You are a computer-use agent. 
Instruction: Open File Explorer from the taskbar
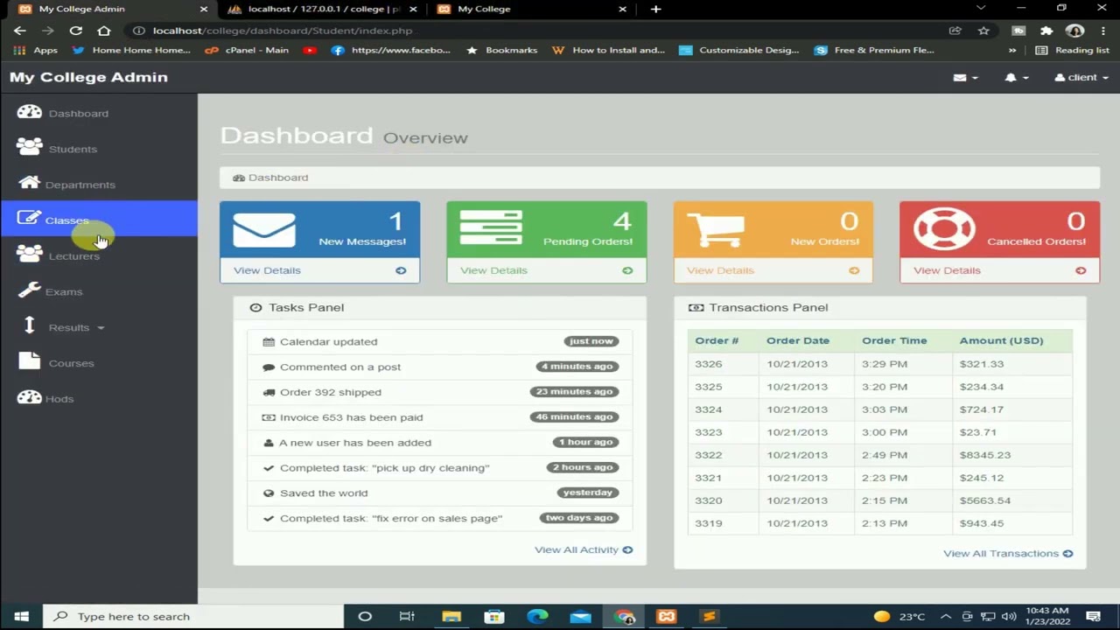[451, 616]
